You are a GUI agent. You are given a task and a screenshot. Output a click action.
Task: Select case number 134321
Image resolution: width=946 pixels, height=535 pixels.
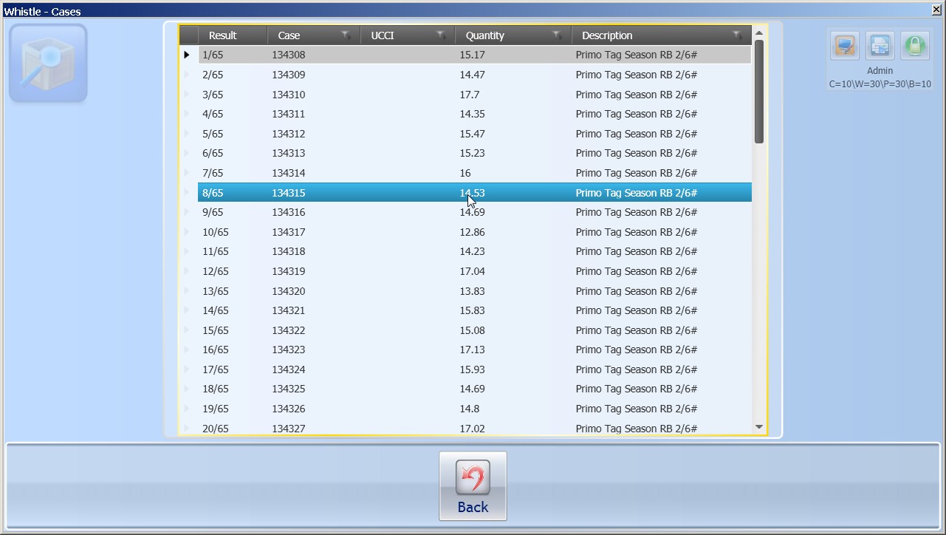288,310
